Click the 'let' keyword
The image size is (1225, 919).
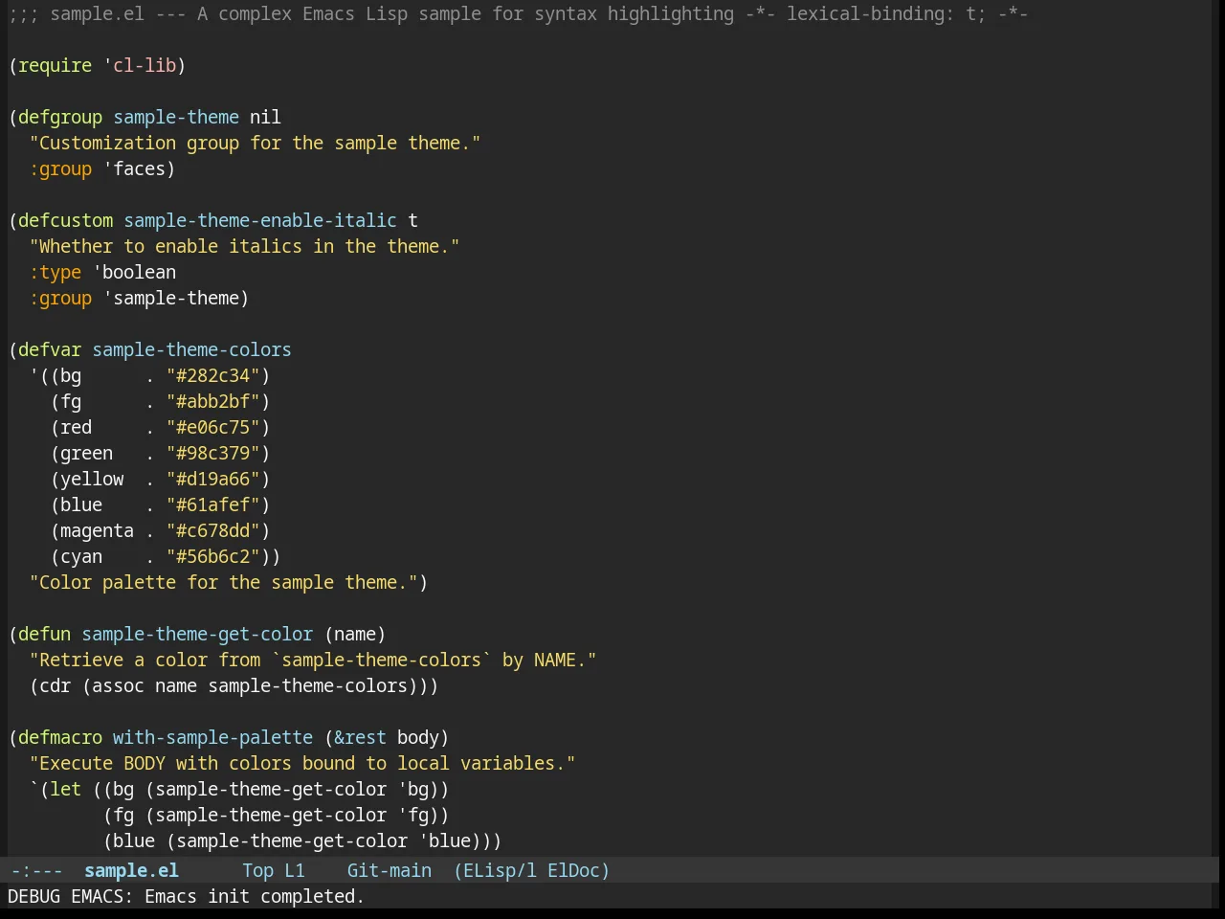65,789
